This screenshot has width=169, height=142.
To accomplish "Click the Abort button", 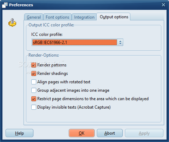I will [110, 133].
